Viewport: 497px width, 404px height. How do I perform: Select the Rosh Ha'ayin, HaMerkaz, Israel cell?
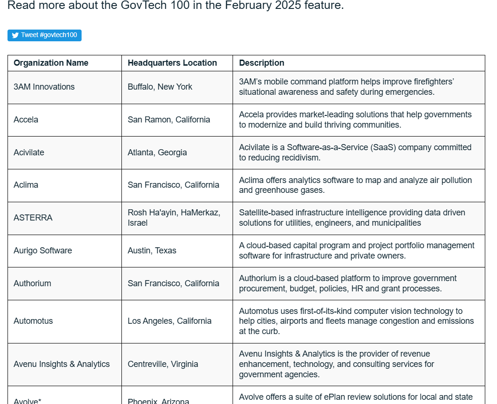click(177, 219)
